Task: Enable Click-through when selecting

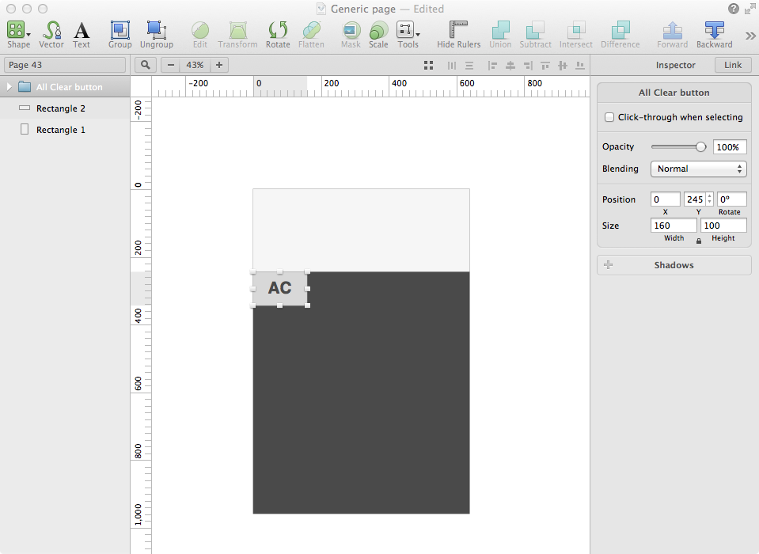Action: tap(609, 116)
